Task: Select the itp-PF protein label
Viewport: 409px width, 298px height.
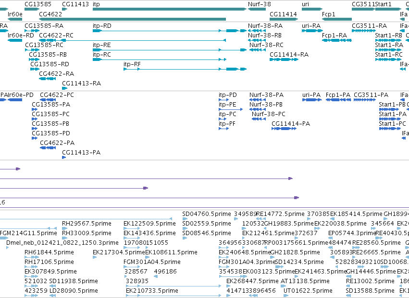Action: click(x=227, y=124)
